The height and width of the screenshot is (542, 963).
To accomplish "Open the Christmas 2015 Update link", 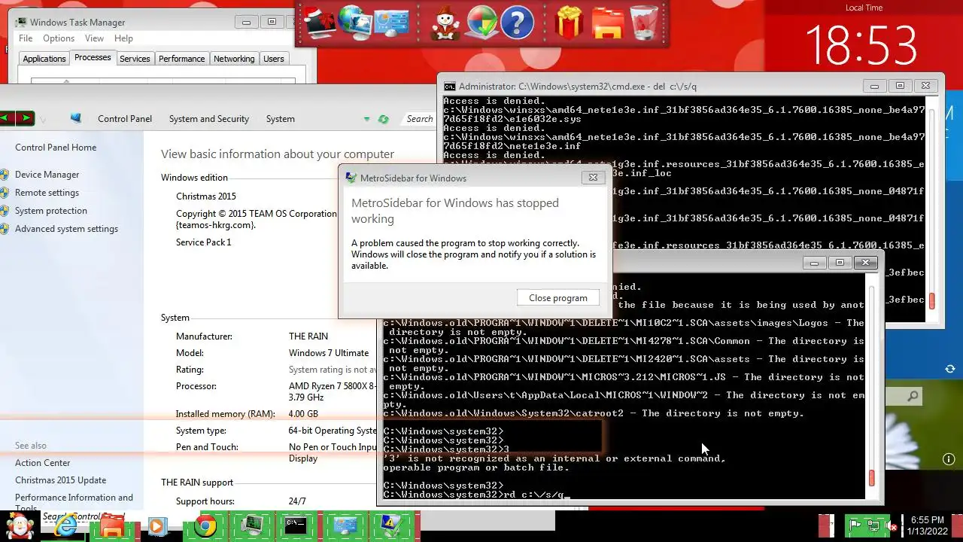I will pyautogui.click(x=60, y=480).
